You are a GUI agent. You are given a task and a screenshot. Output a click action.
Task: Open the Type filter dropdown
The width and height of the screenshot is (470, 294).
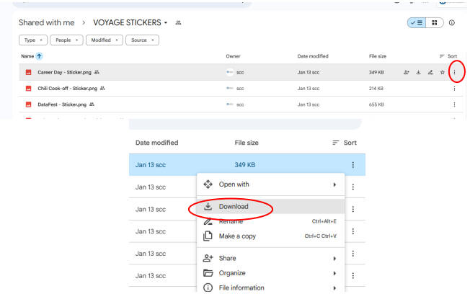(x=33, y=40)
